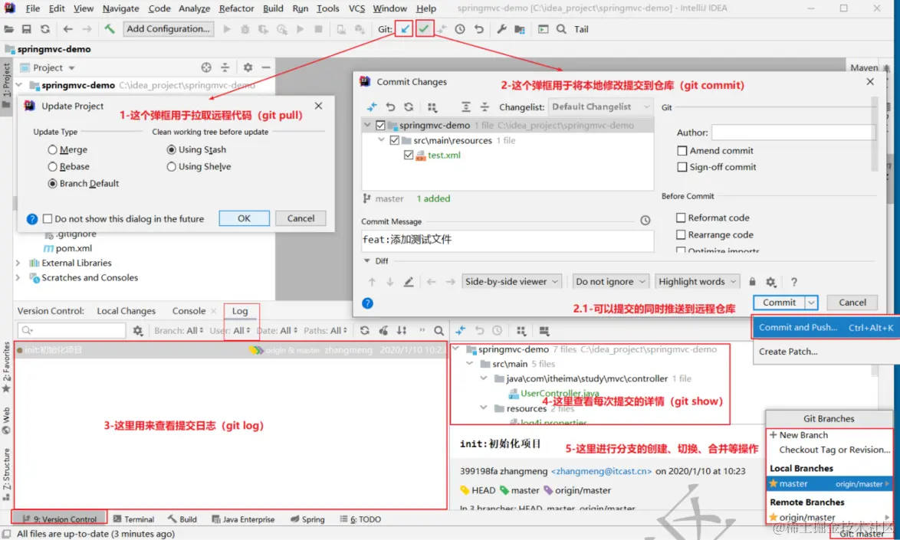Viewport: 900px width, 540px height.
Task: Open the Navigate menu
Action: (120, 8)
